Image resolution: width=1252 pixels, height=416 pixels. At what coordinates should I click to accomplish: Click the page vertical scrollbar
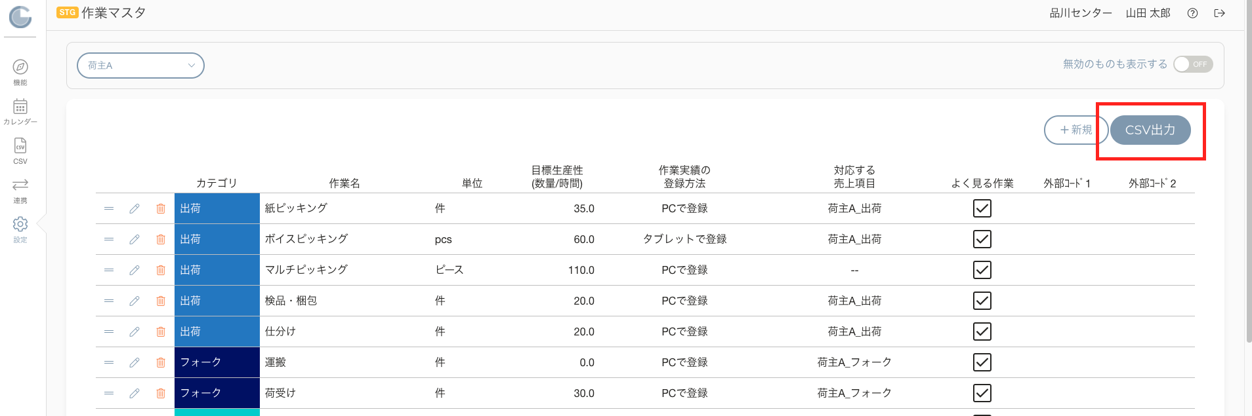click(1249, 171)
